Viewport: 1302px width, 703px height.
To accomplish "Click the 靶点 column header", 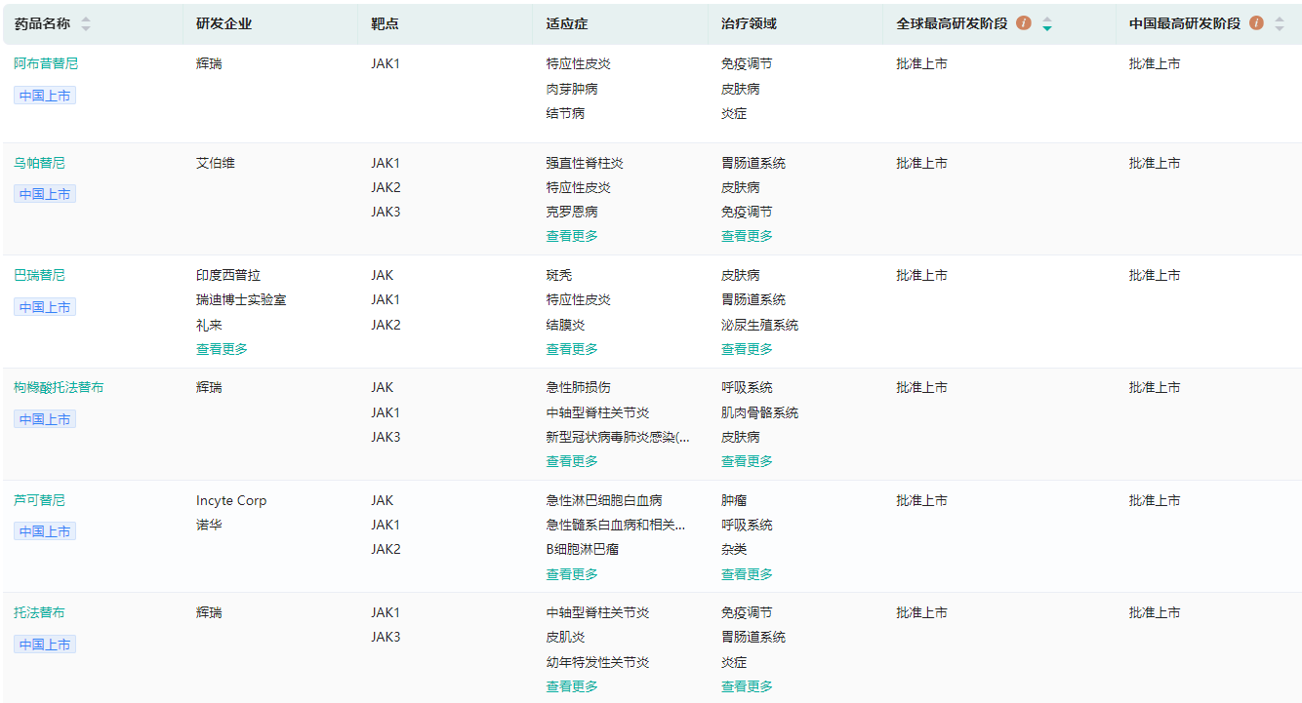I will pos(385,23).
